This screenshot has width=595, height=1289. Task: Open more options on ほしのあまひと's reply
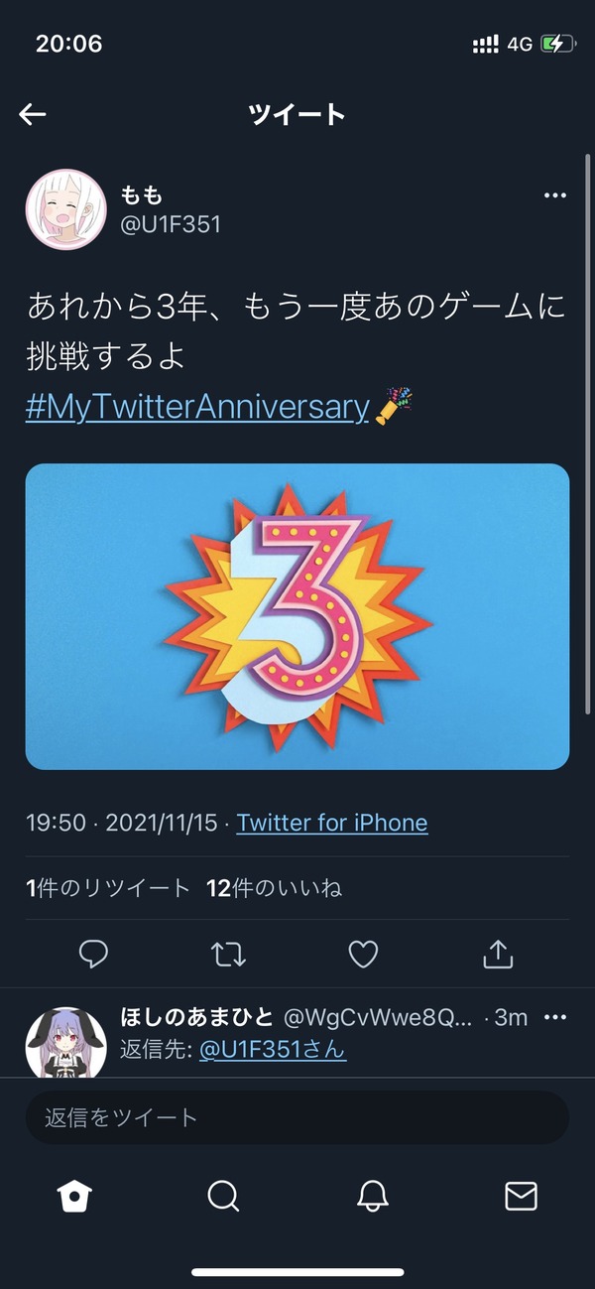point(555,1017)
